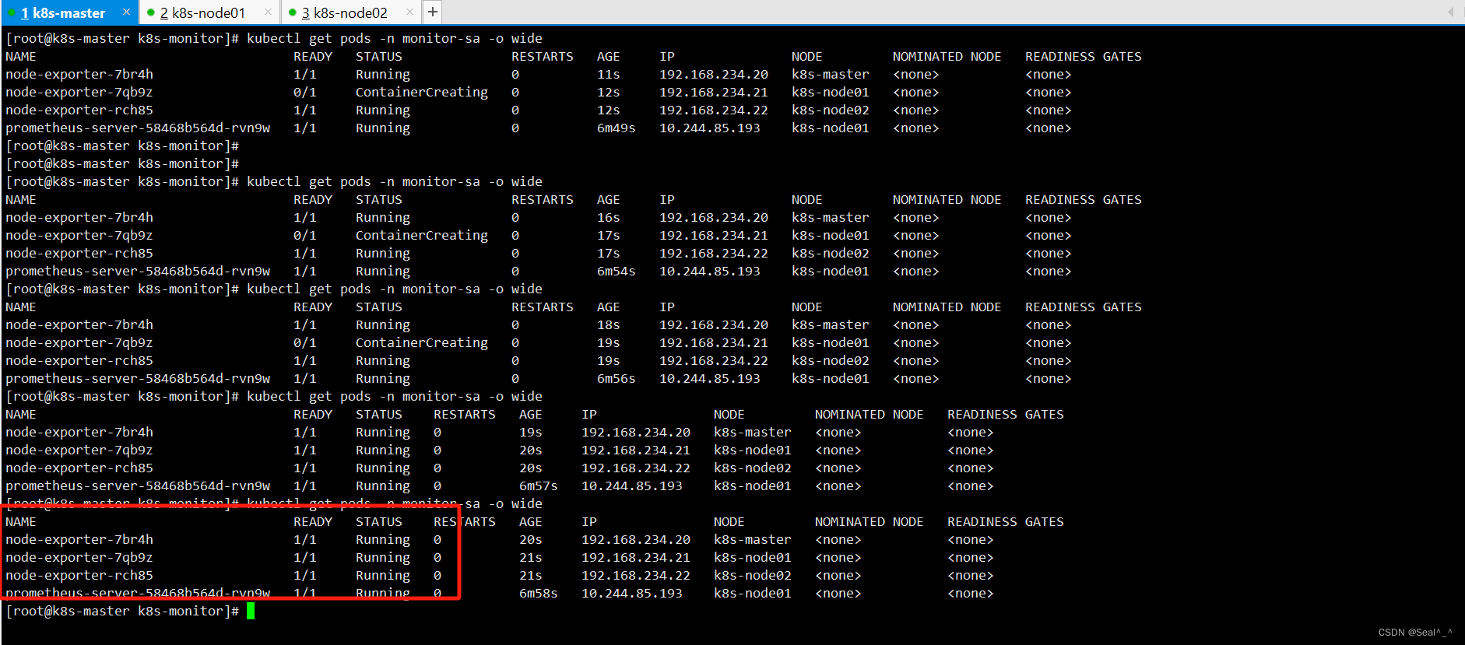The width and height of the screenshot is (1465, 645).
Task: Click 'NOMINATED NODE' header in the last output
Action: click(870, 521)
